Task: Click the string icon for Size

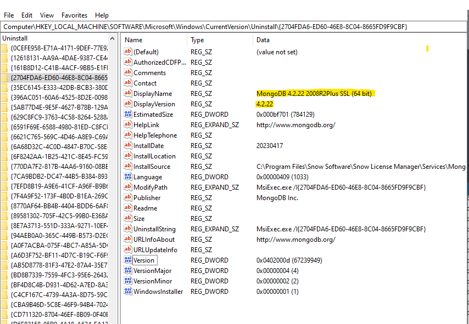Action: pyautogui.click(x=128, y=219)
